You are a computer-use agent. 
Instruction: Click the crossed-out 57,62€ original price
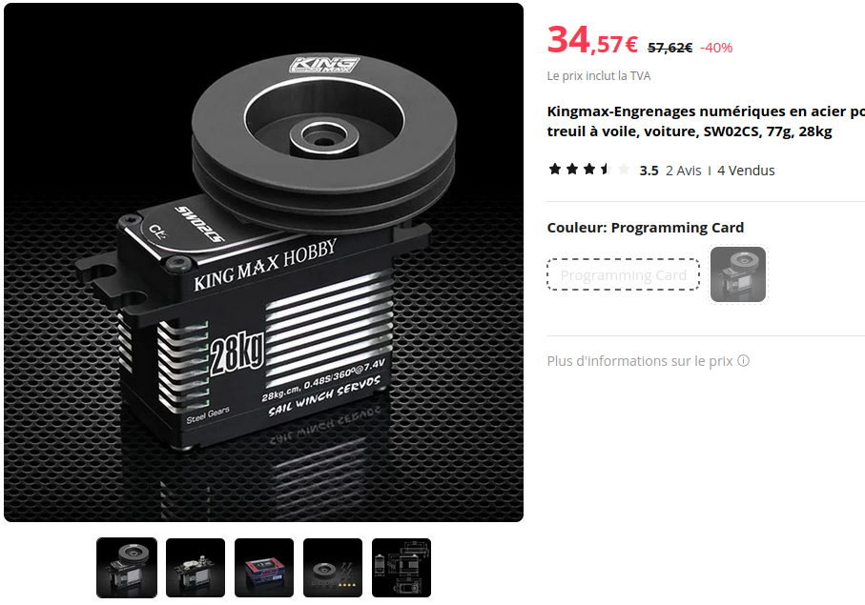(x=669, y=48)
